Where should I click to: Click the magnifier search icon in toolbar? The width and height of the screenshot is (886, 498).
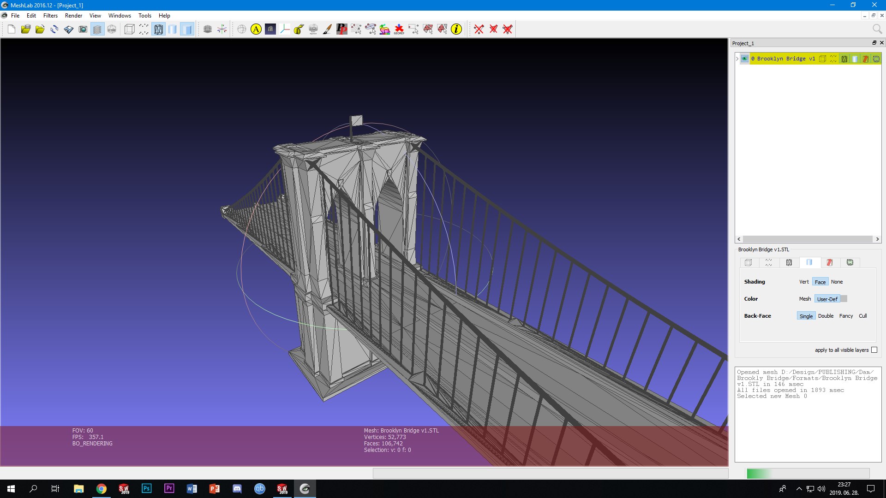(877, 30)
